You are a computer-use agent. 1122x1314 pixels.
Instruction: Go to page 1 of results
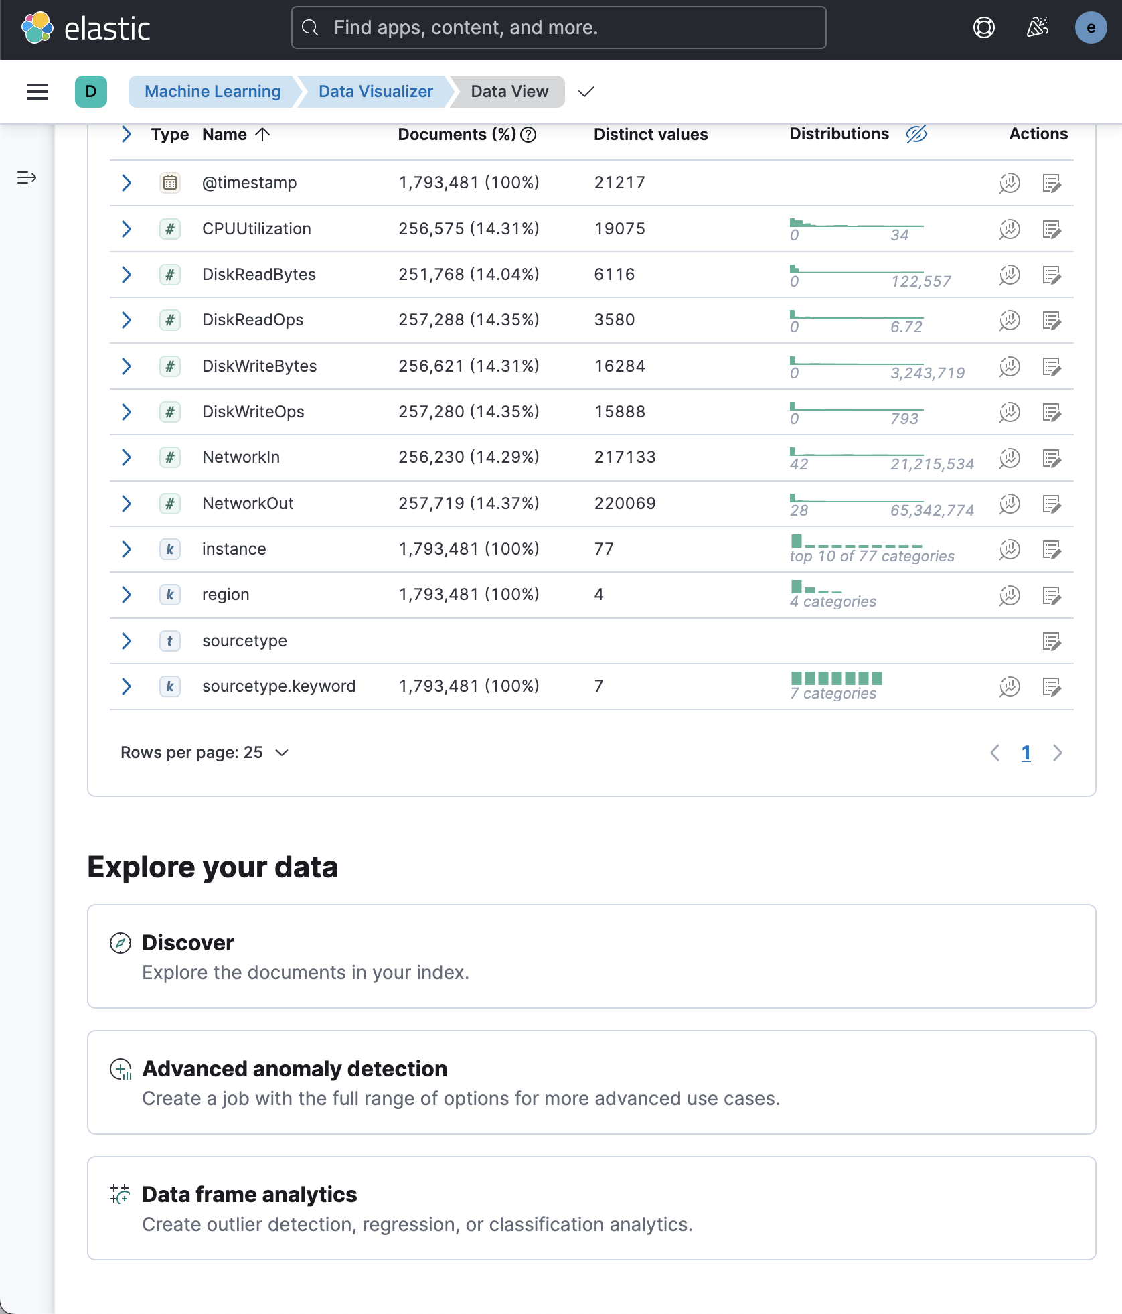point(1026,753)
